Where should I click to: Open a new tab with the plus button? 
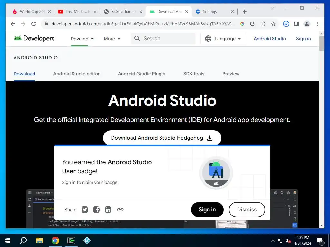[245, 12]
